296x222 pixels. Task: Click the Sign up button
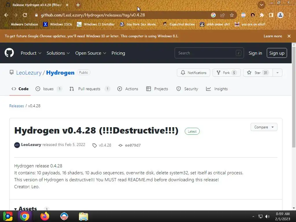coord(277,53)
